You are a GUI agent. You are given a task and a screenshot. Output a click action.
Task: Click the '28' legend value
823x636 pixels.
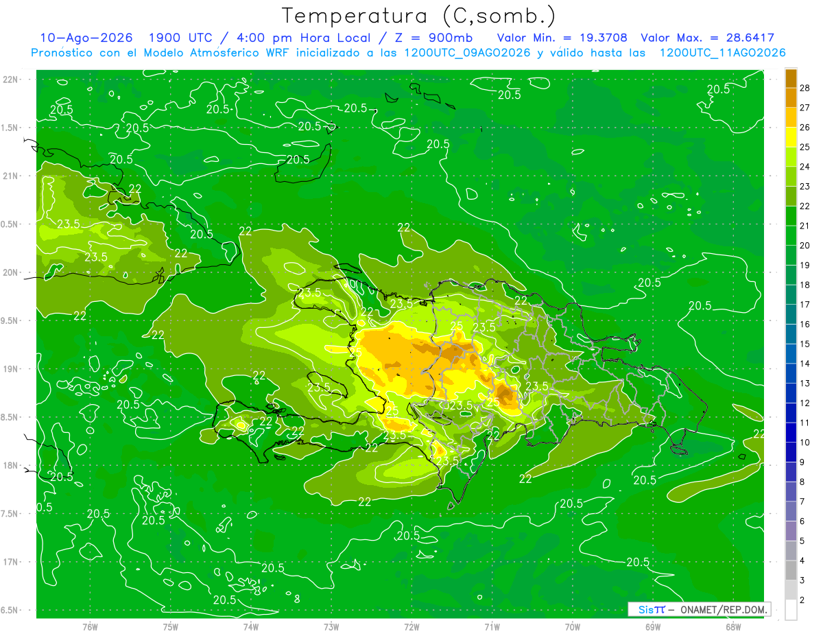(x=804, y=89)
